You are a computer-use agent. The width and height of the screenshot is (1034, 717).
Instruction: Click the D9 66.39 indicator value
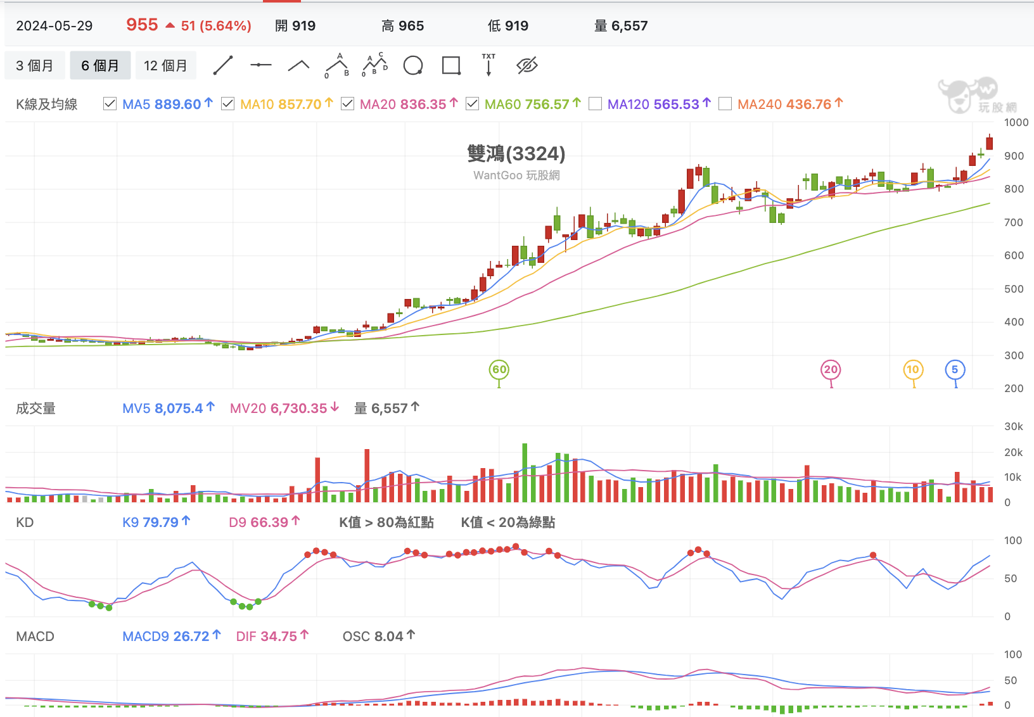coord(264,523)
